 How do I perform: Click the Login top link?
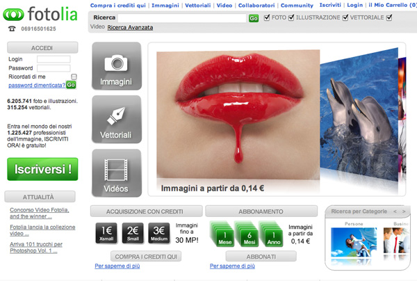354,5
